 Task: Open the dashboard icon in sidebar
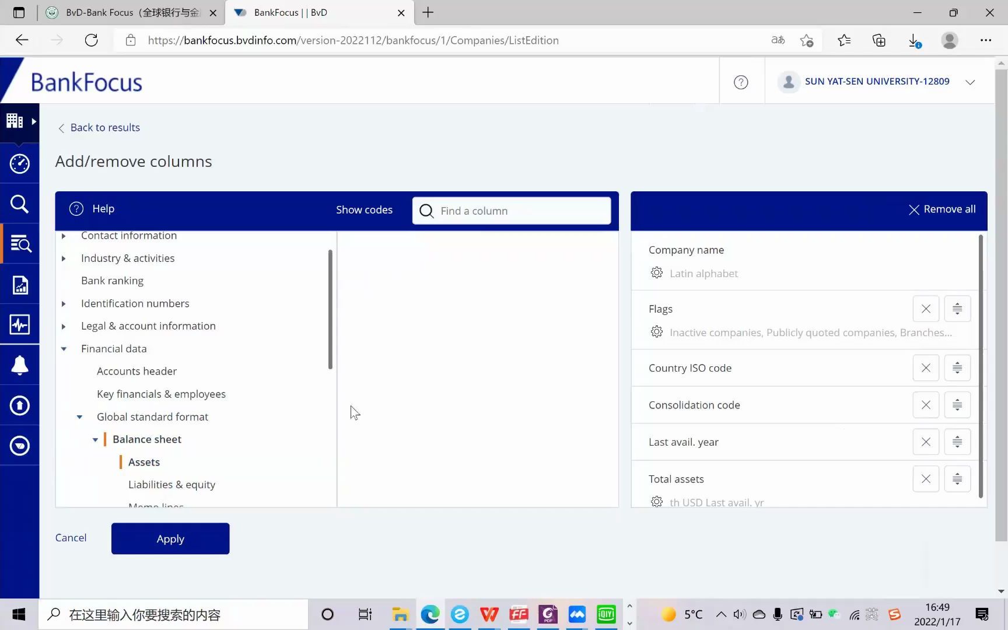(x=19, y=164)
